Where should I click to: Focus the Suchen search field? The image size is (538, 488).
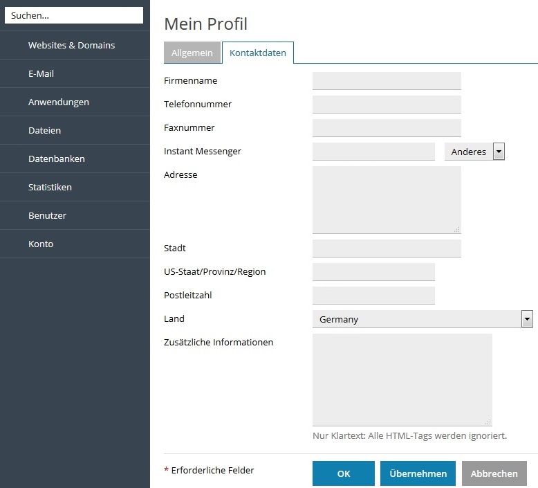[74, 15]
